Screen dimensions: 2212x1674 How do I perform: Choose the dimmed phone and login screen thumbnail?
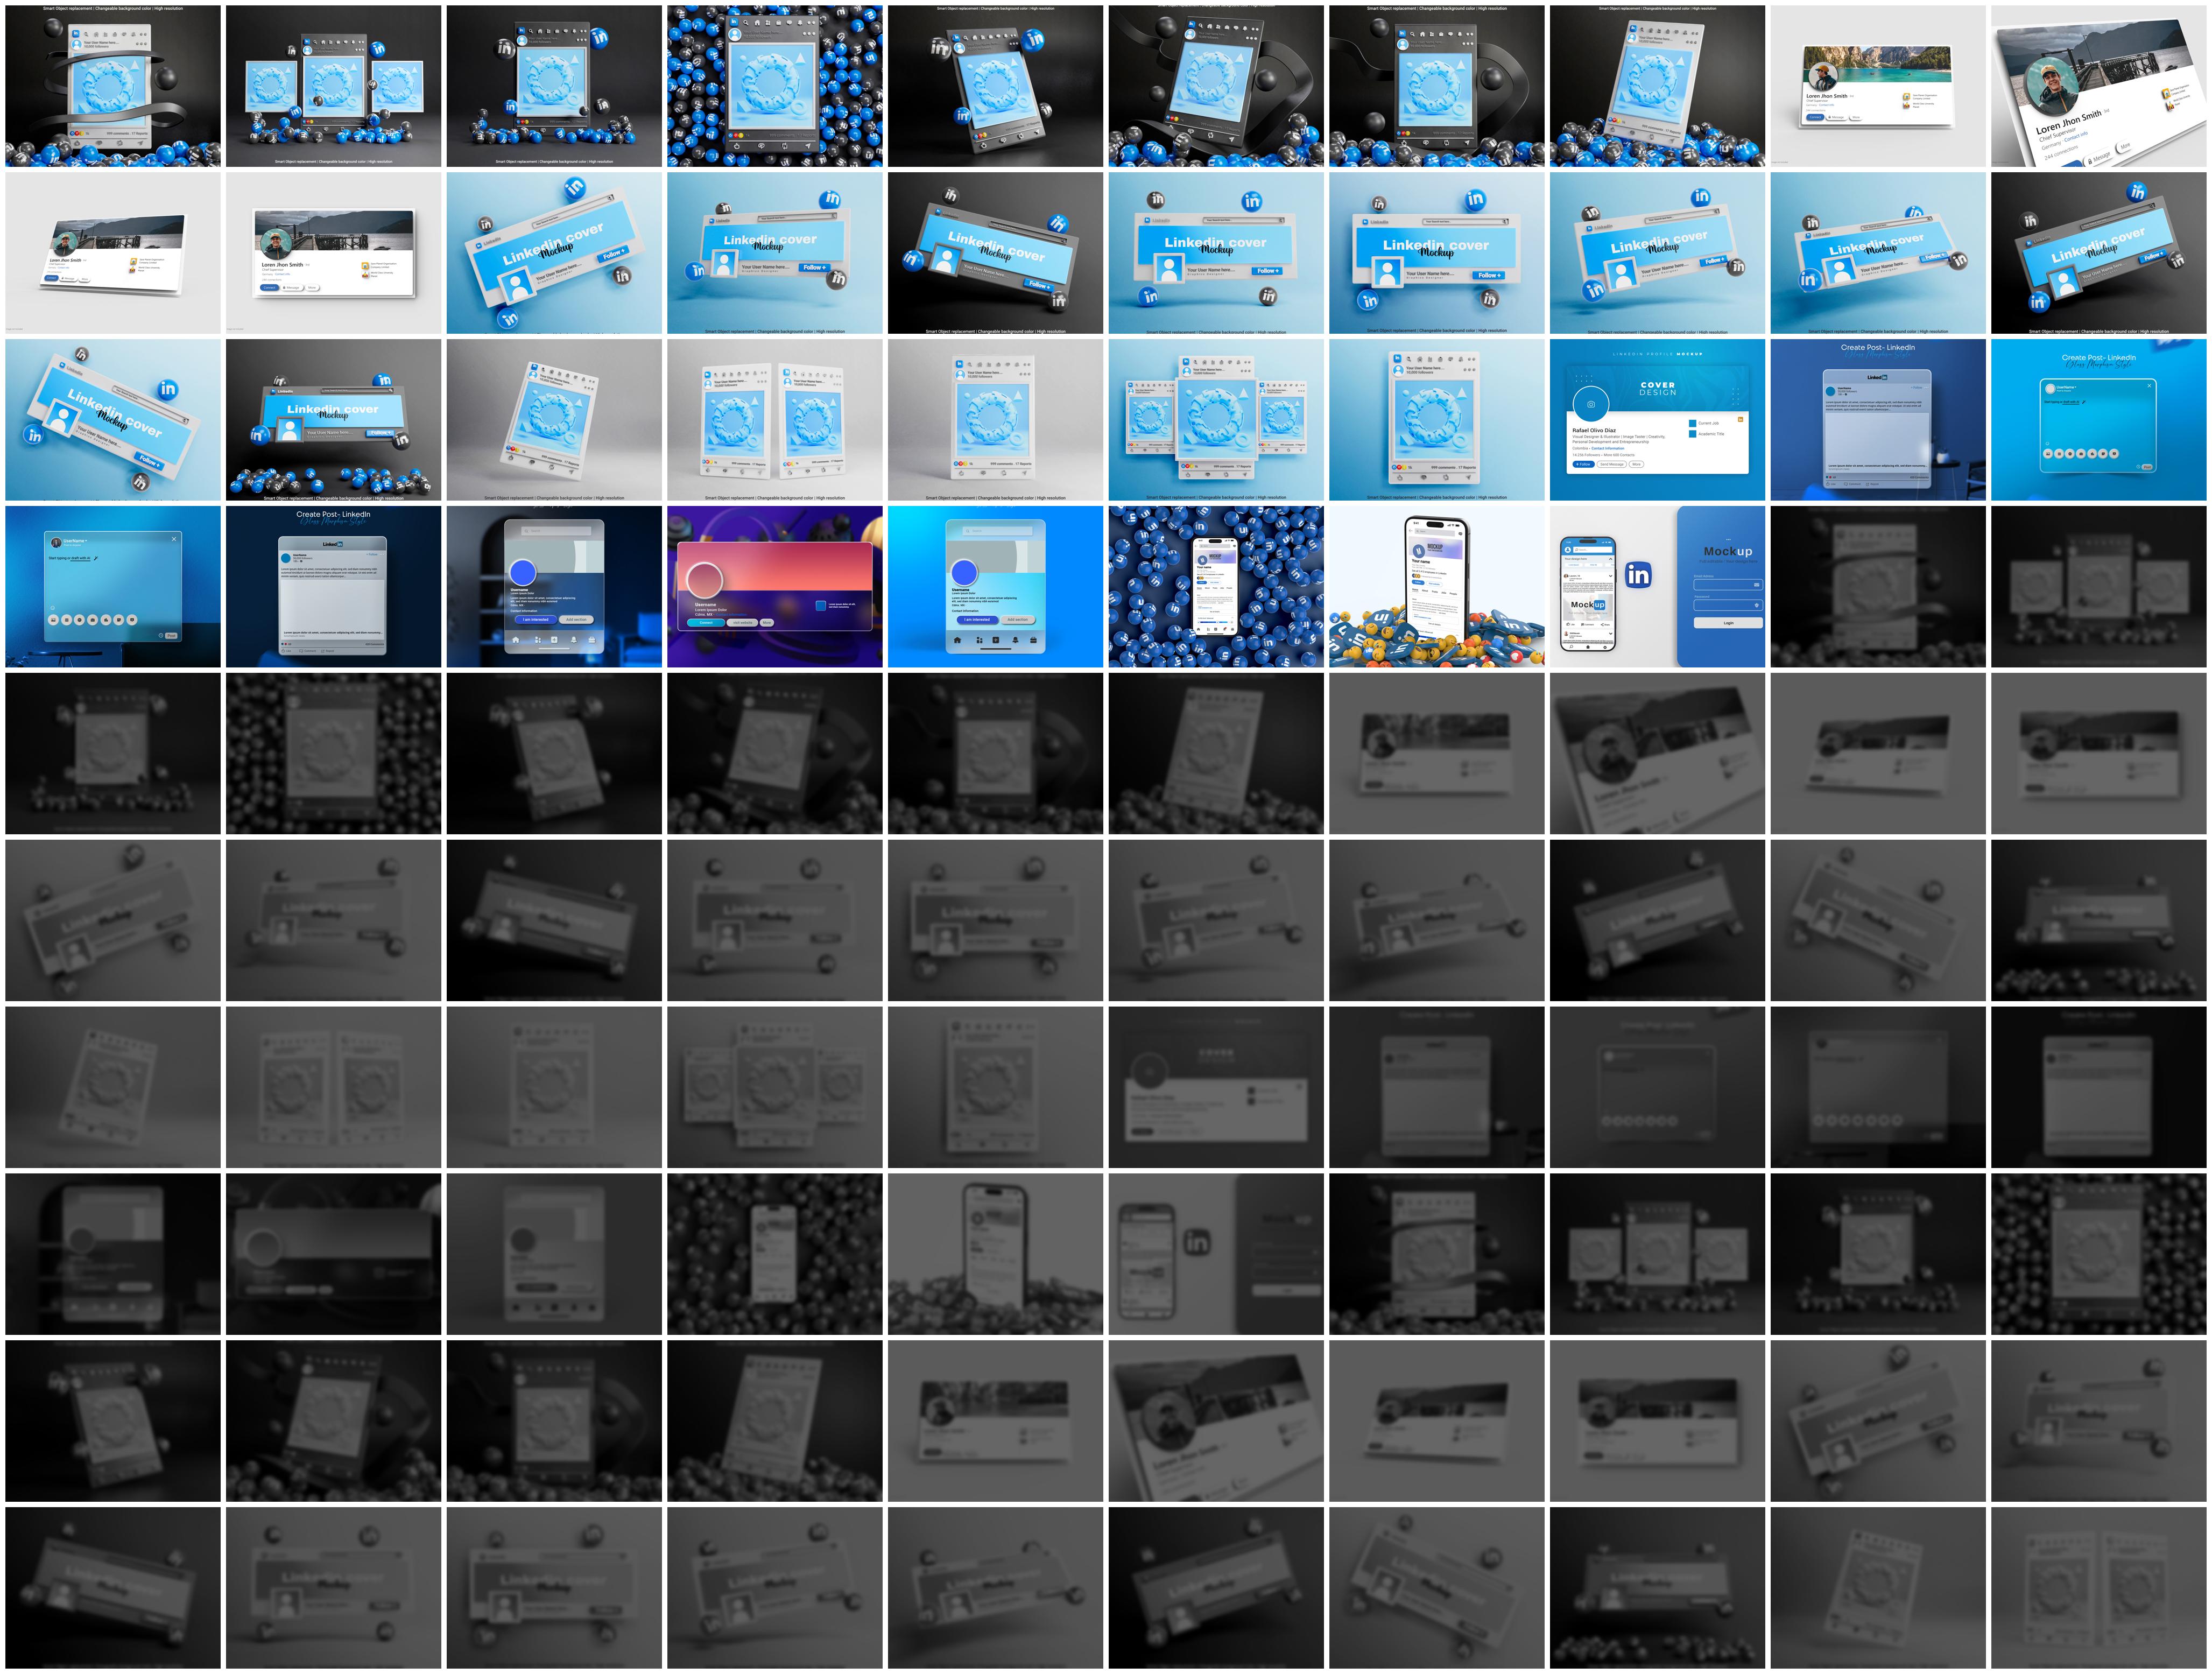pyautogui.click(x=1216, y=1254)
